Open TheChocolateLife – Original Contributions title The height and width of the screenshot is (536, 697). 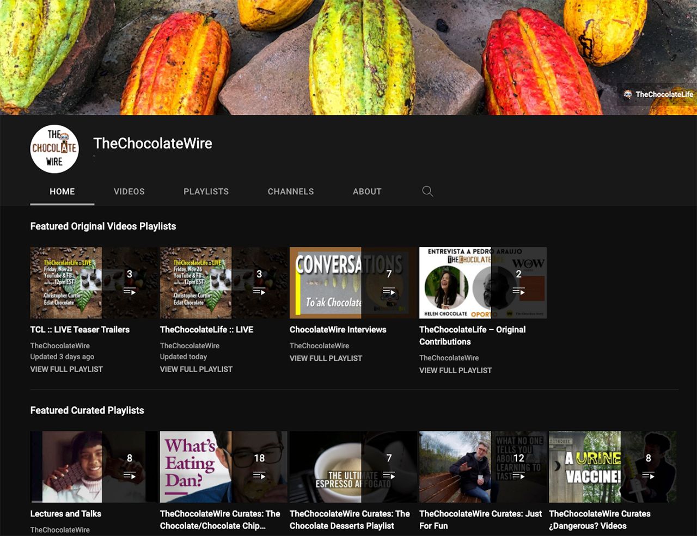(472, 335)
